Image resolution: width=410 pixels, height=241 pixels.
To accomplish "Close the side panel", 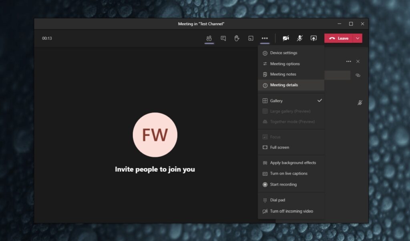I will pyautogui.click(x=358, y=61).
